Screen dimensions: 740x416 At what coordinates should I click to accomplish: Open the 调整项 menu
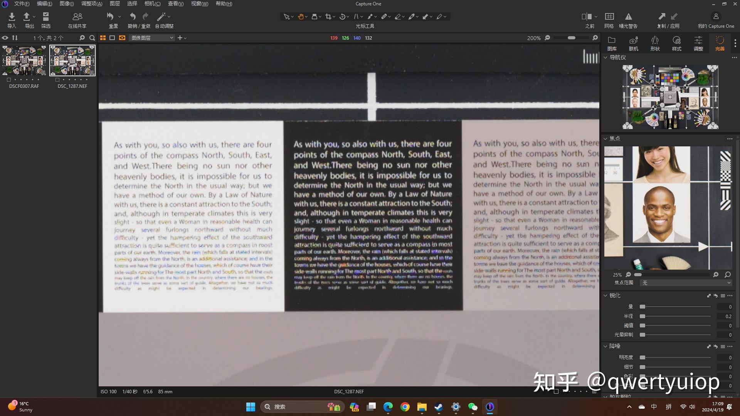coord(91,3)
